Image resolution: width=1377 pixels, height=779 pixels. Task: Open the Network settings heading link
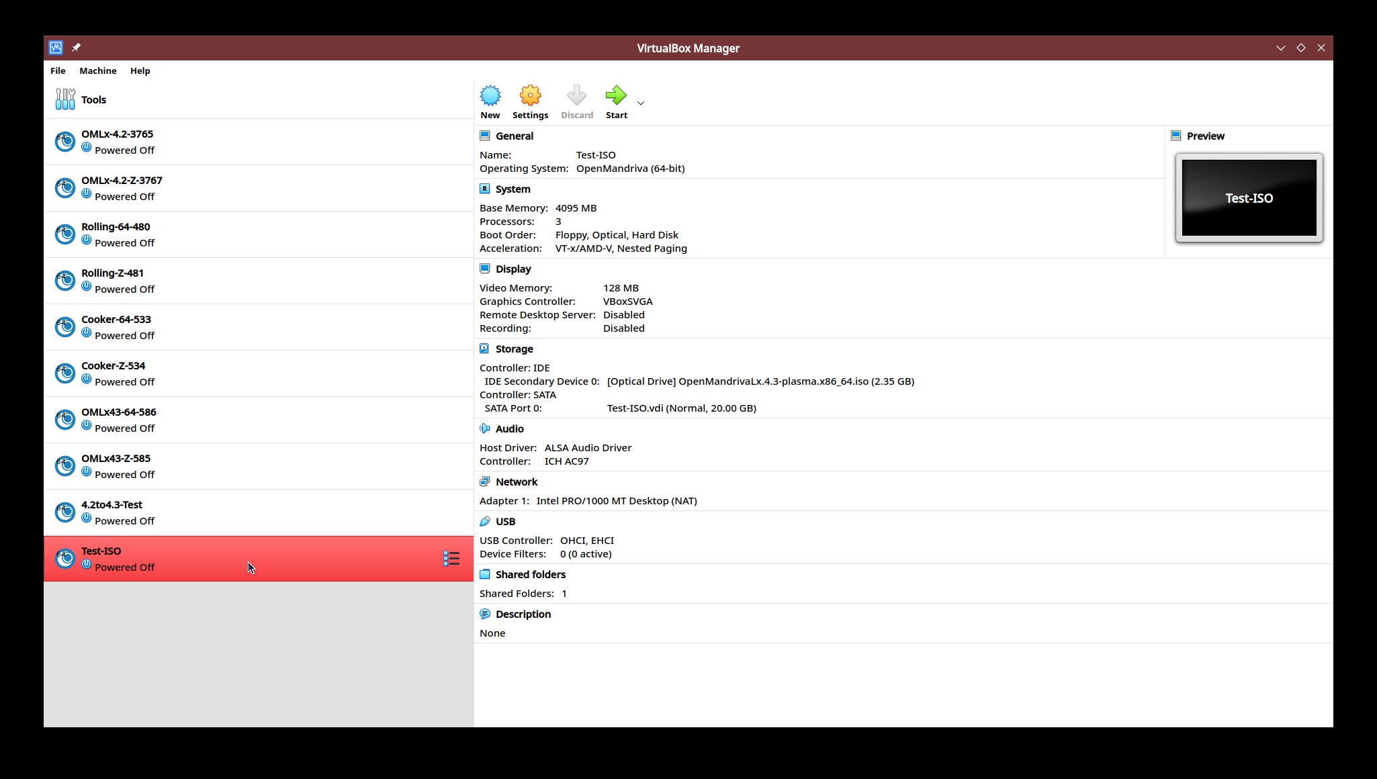[517, 482]
